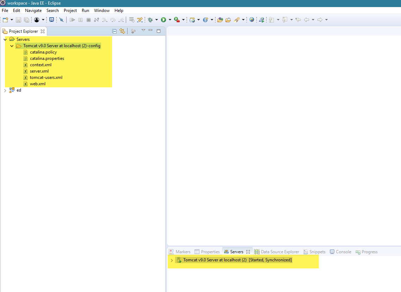Image resolution: width=401 pixels, height=292 pixels.
Task: Click the Disconnect toolbar icon
Action: (x=97, y=20)
